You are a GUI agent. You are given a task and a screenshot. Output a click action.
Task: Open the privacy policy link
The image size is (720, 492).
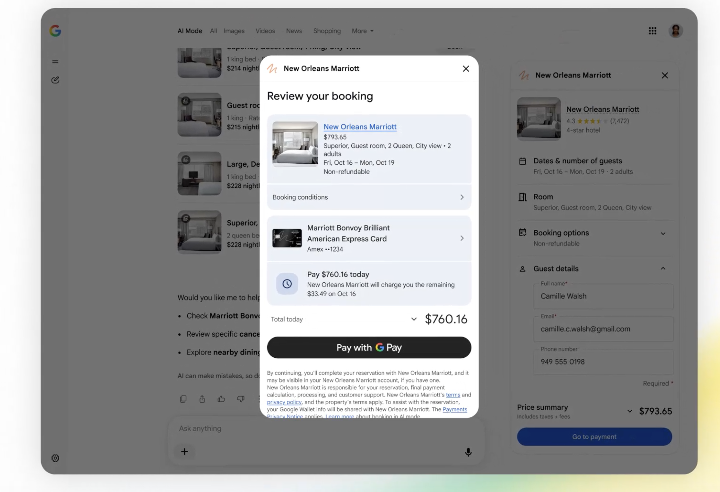point(284,402)
